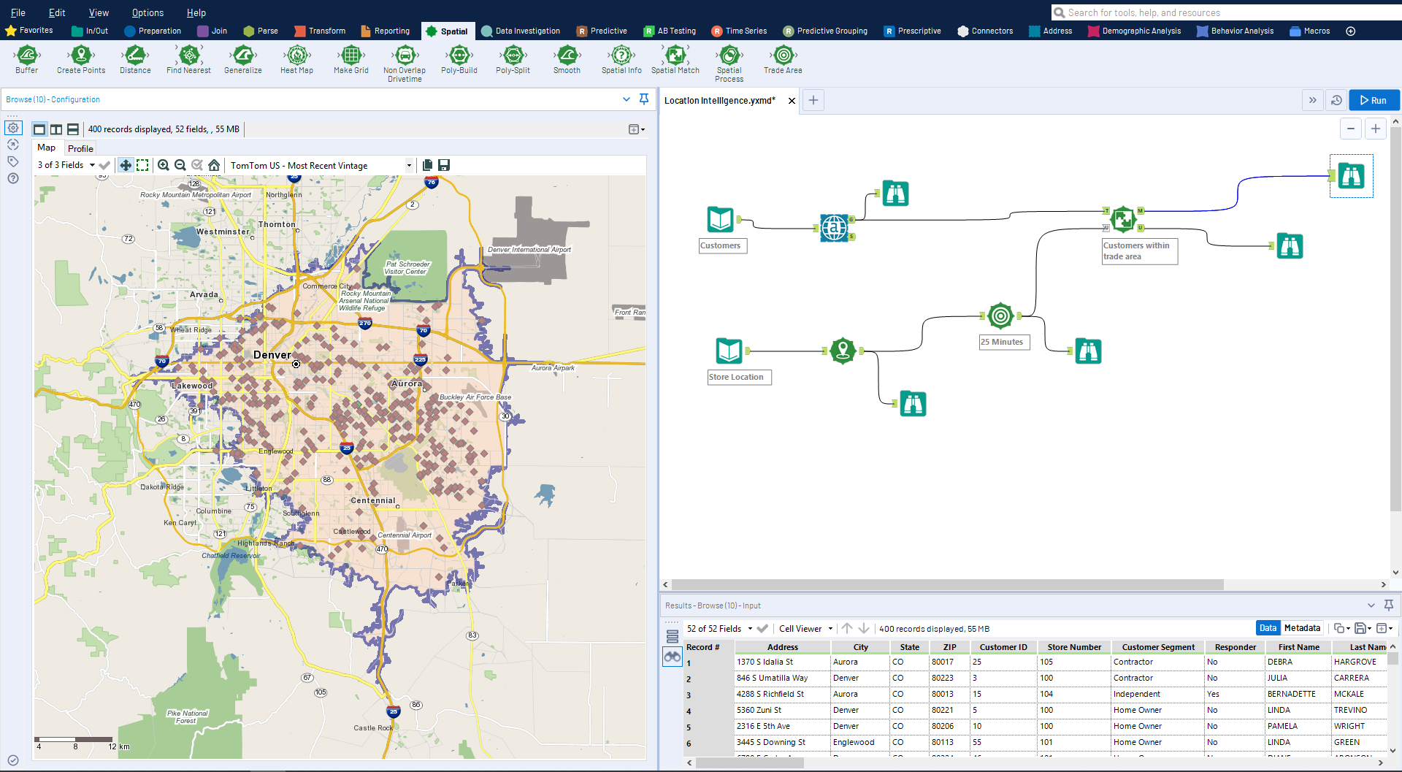This screenshot has width=1402, height=772.
Task: Select the Trade Area tool
Action: (x=783, y=56)
